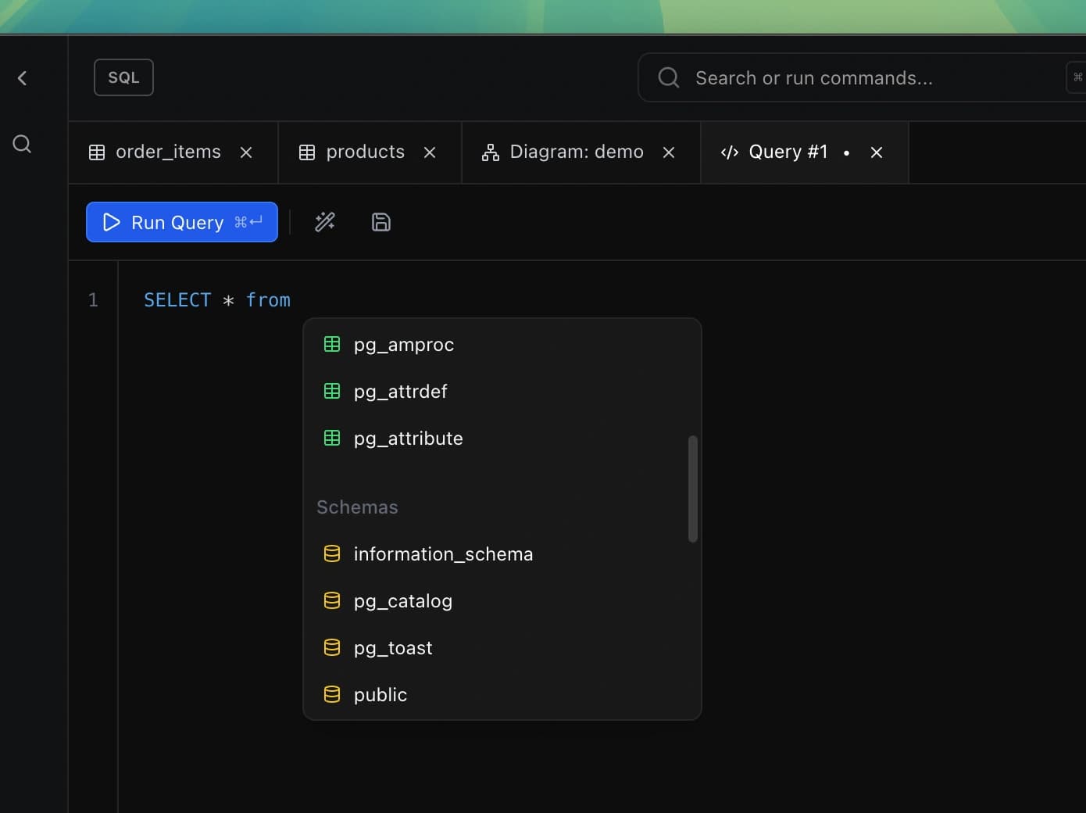Click the SQL badge above the tabs
The height and width of the screenshot is (813, 1086).
click(x=123, y=77)
